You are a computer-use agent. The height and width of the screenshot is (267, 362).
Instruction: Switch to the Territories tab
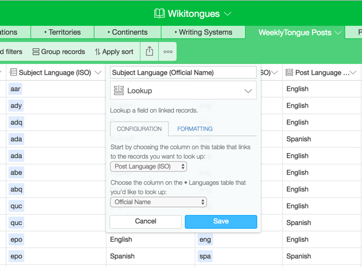[62, 32]
